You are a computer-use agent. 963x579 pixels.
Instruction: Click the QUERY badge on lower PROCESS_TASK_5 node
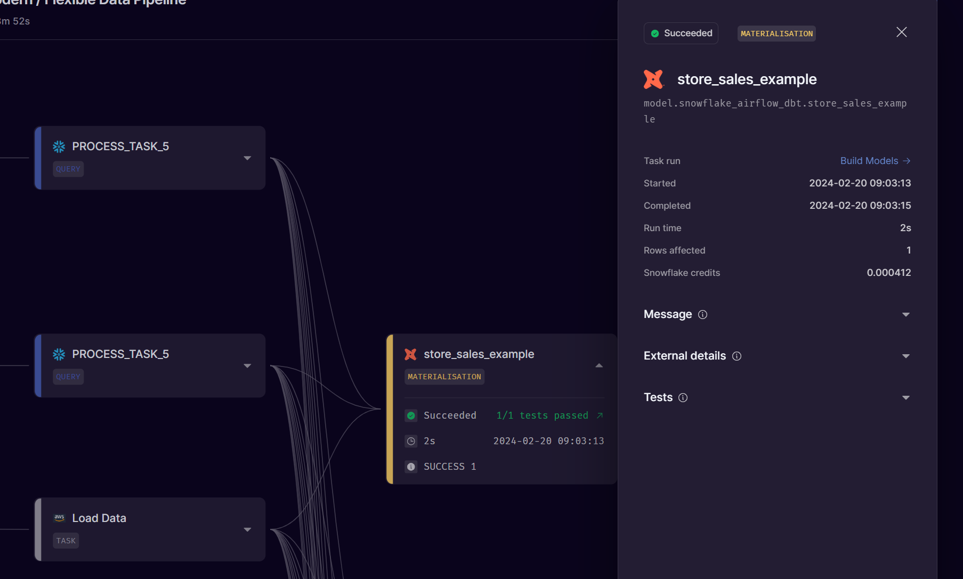[x=68, y=377]
